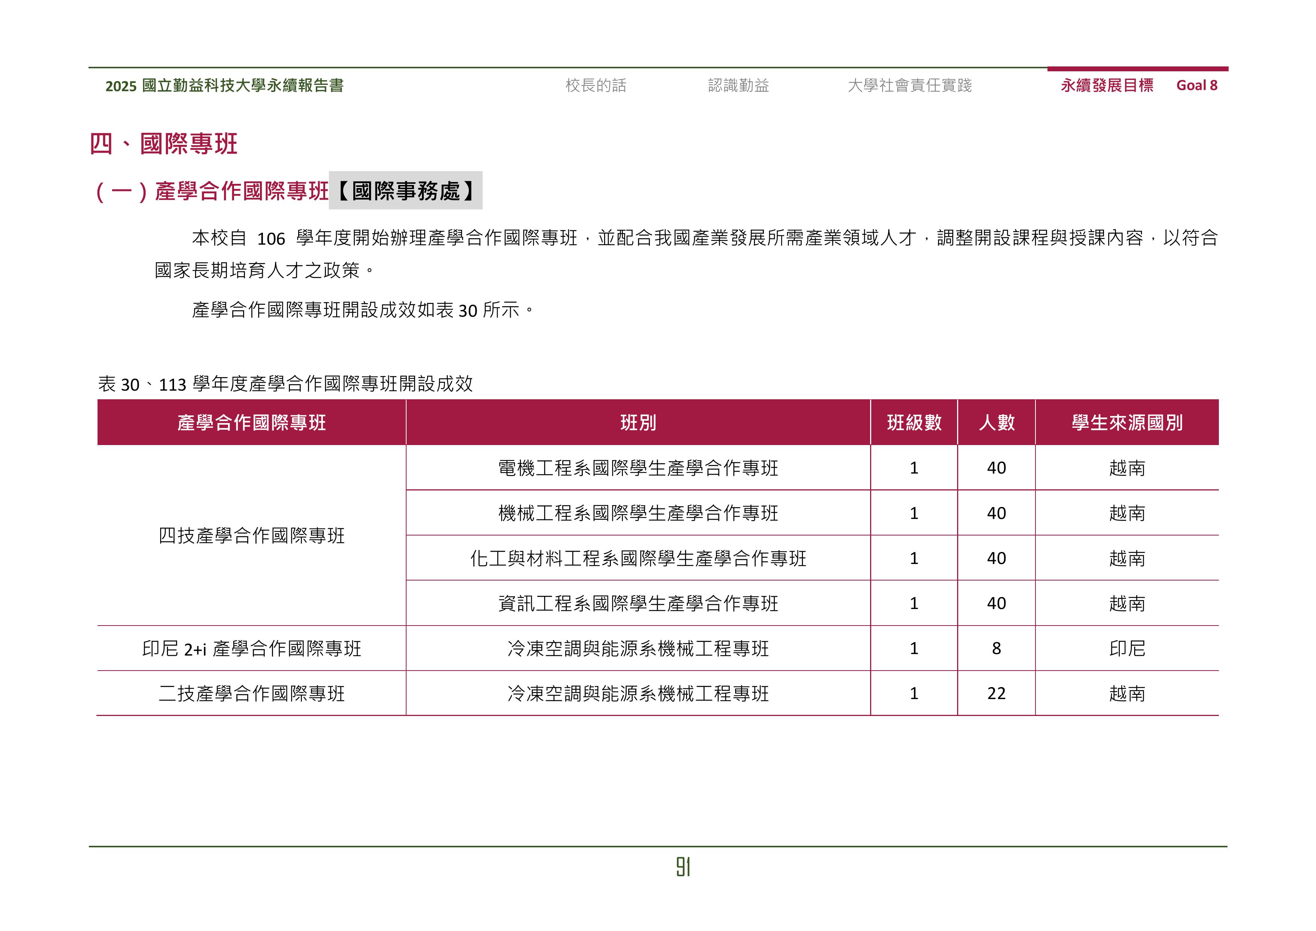Screen dimensions: 1316x931
Task: Click the report title 2025 國立勤益科技大學永續報告書
Action: 224,86
